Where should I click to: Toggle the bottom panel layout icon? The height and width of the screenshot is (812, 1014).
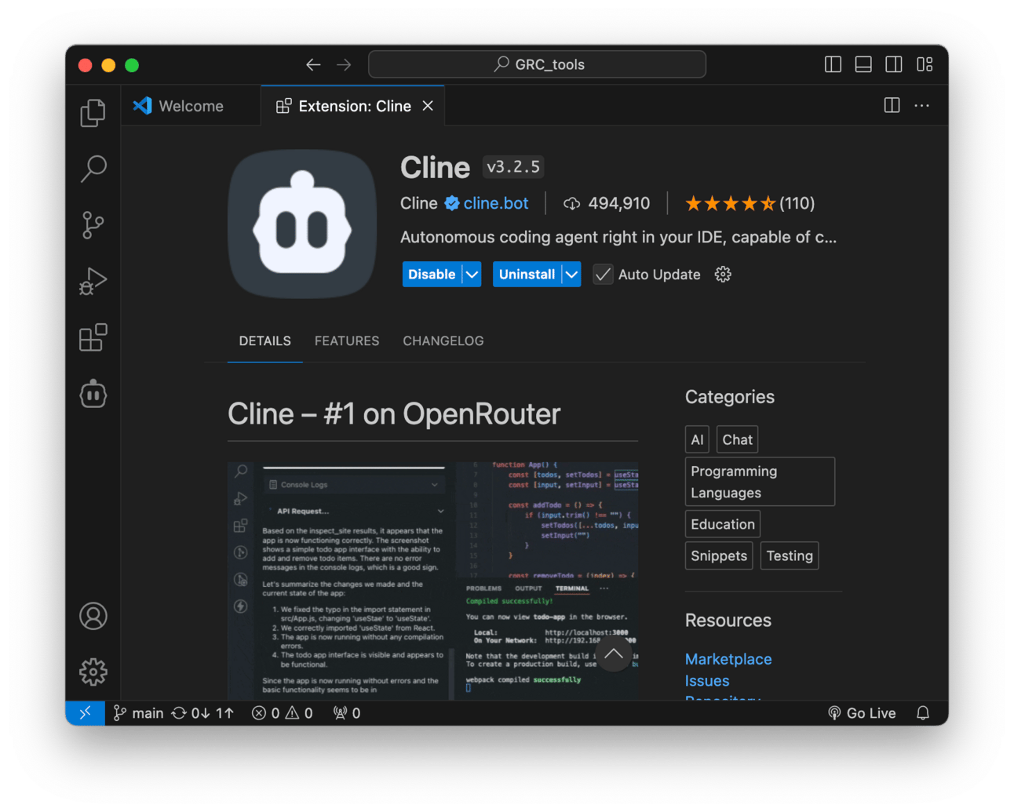[x=863, y=64]
